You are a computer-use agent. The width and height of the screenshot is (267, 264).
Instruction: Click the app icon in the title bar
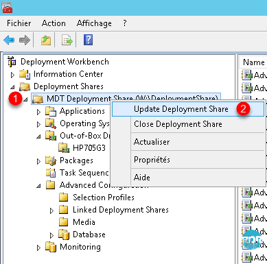pyautogui.click(x=7, y=8)
